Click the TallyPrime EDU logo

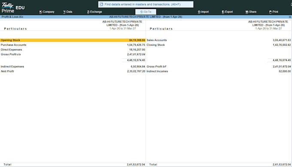pos(13,8)
